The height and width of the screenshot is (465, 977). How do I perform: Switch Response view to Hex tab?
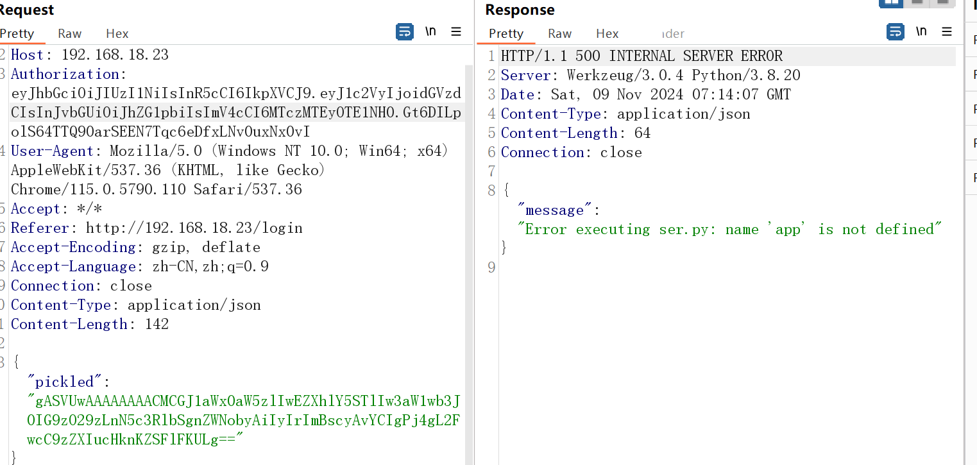[607, 33]
